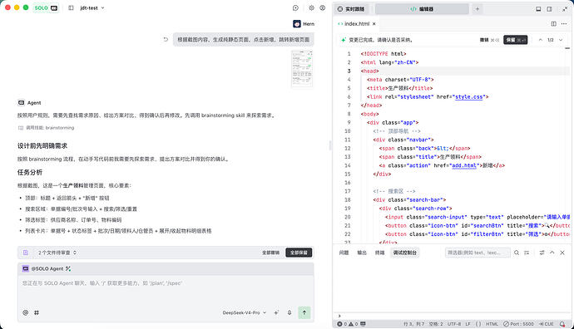
Task: Click 全部撤销 to undo all changes
Action: [270, 253]
